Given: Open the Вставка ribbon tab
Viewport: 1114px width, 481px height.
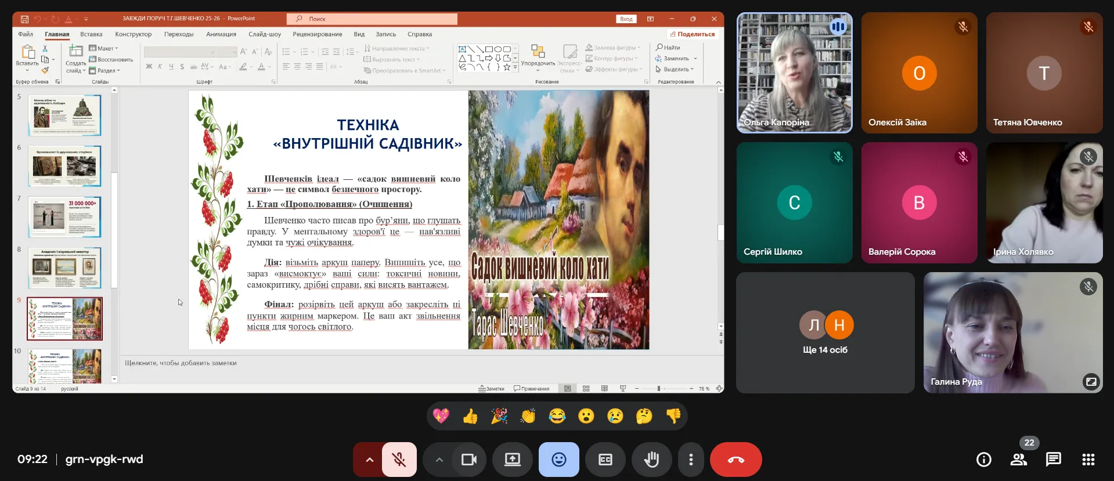Looking at the screenshot, I should (x=91, y=34).
